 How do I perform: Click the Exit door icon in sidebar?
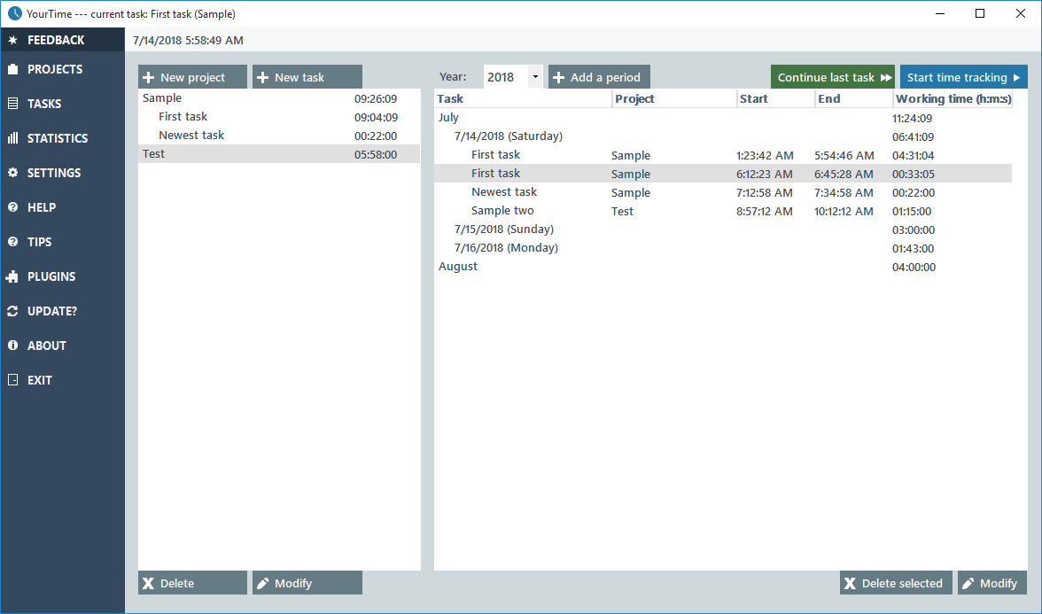pos(12,380)
